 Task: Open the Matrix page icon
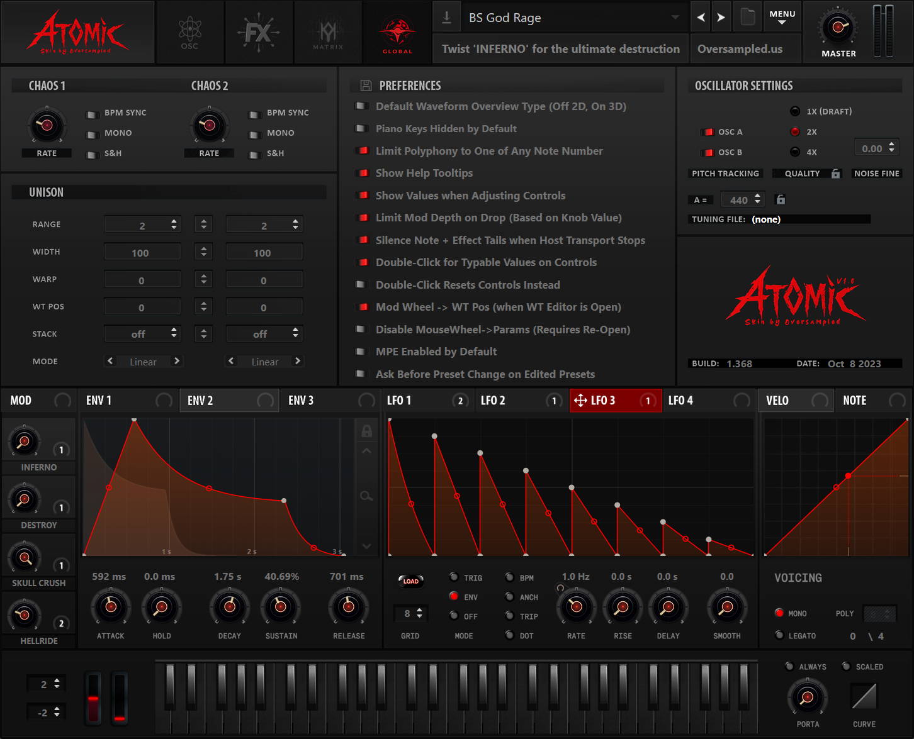click(x=328, y=33)
